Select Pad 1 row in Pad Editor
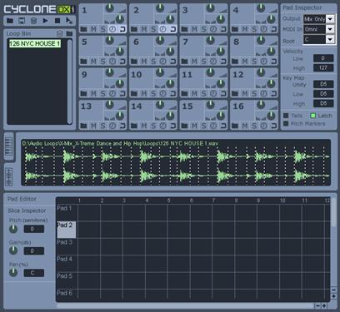The image size is (340, 312). 67,213
